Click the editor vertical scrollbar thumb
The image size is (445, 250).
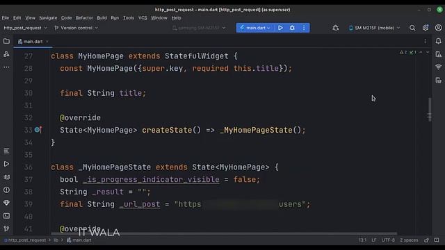pyautogui.click(x=430, y=110)
